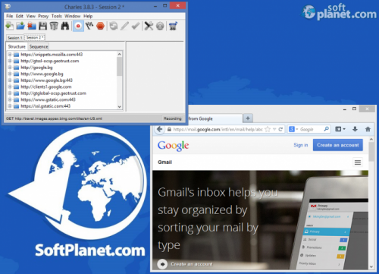Open the Gmail hamburger menu icon
This screenshot has width=379, height=274.
pos(358,162)
